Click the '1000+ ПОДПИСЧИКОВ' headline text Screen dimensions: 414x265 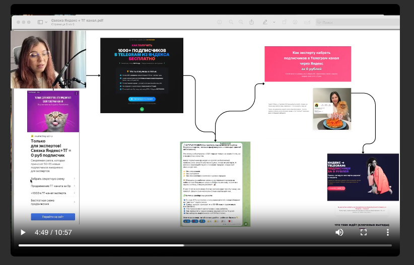click(x=142, y=50)
